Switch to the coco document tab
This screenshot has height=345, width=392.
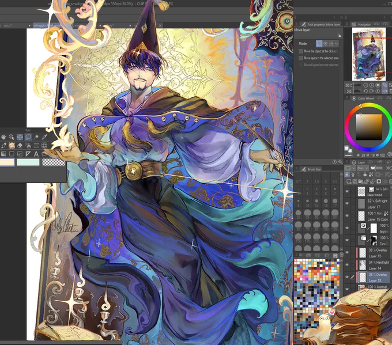tap(16, 25)
